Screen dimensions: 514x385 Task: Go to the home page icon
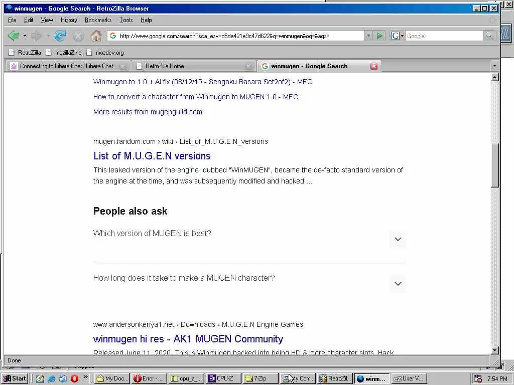pyautogui.click(x=96, y=36)
